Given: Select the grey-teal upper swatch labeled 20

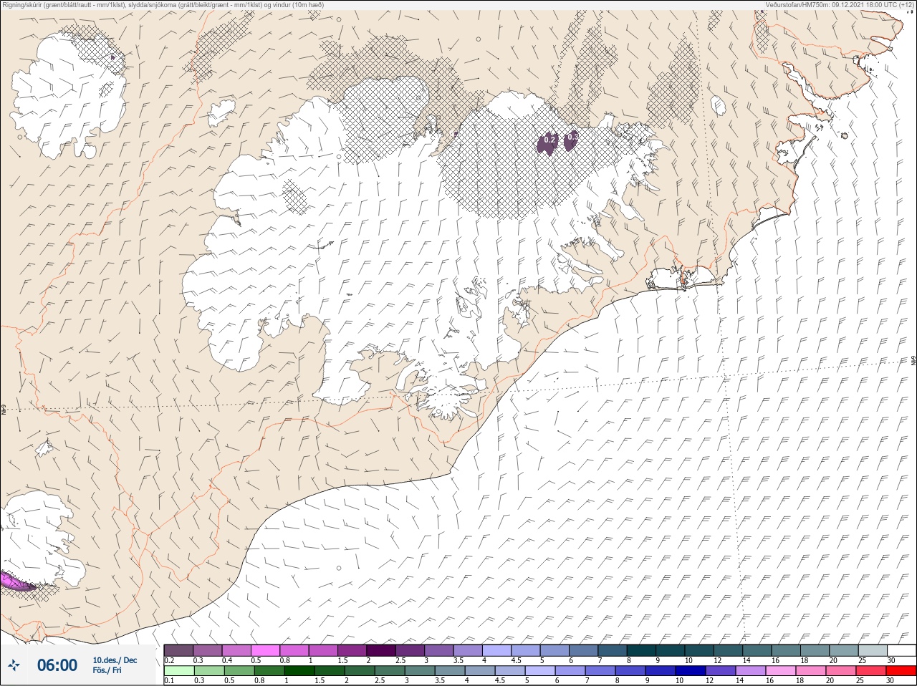Looking at the screenshot, I should (x=843, y=650).
